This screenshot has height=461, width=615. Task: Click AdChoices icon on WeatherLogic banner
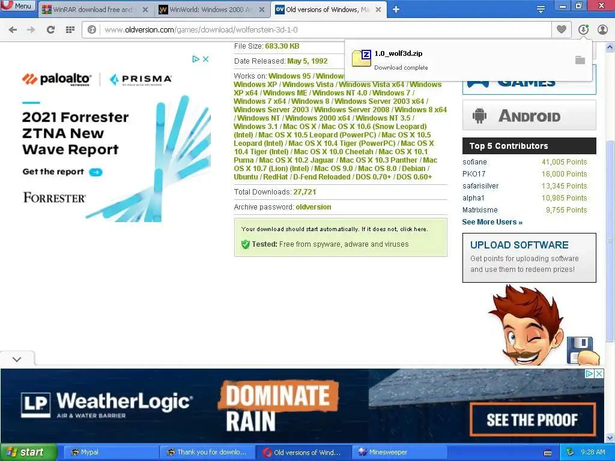click(590, 373)
